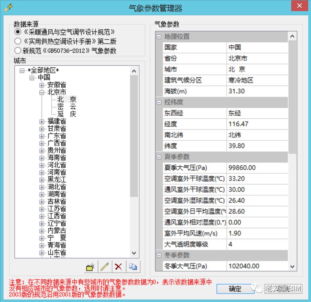
Task: Click the copy documents icon
Action: [133, 267]
